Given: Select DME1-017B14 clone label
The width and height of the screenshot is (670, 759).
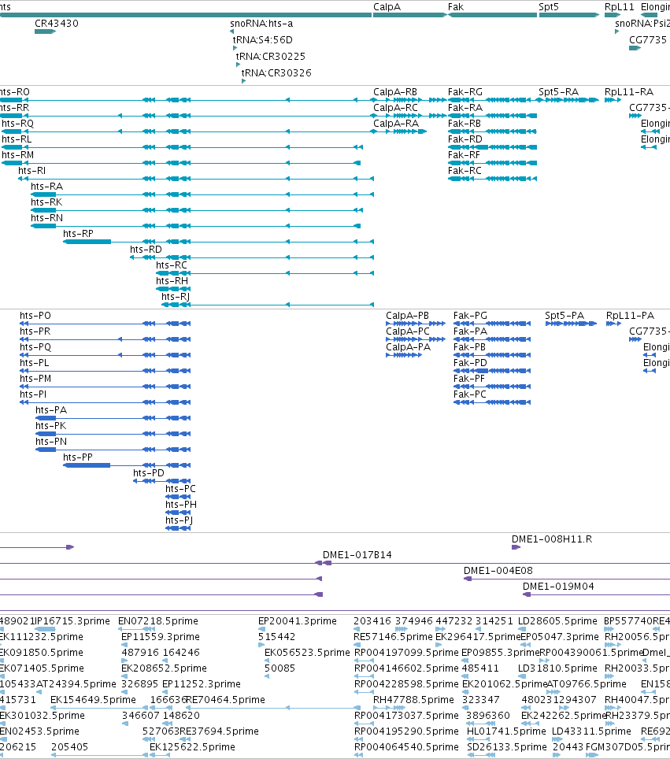Looking at the screenshot, I should tap(357, 555).
